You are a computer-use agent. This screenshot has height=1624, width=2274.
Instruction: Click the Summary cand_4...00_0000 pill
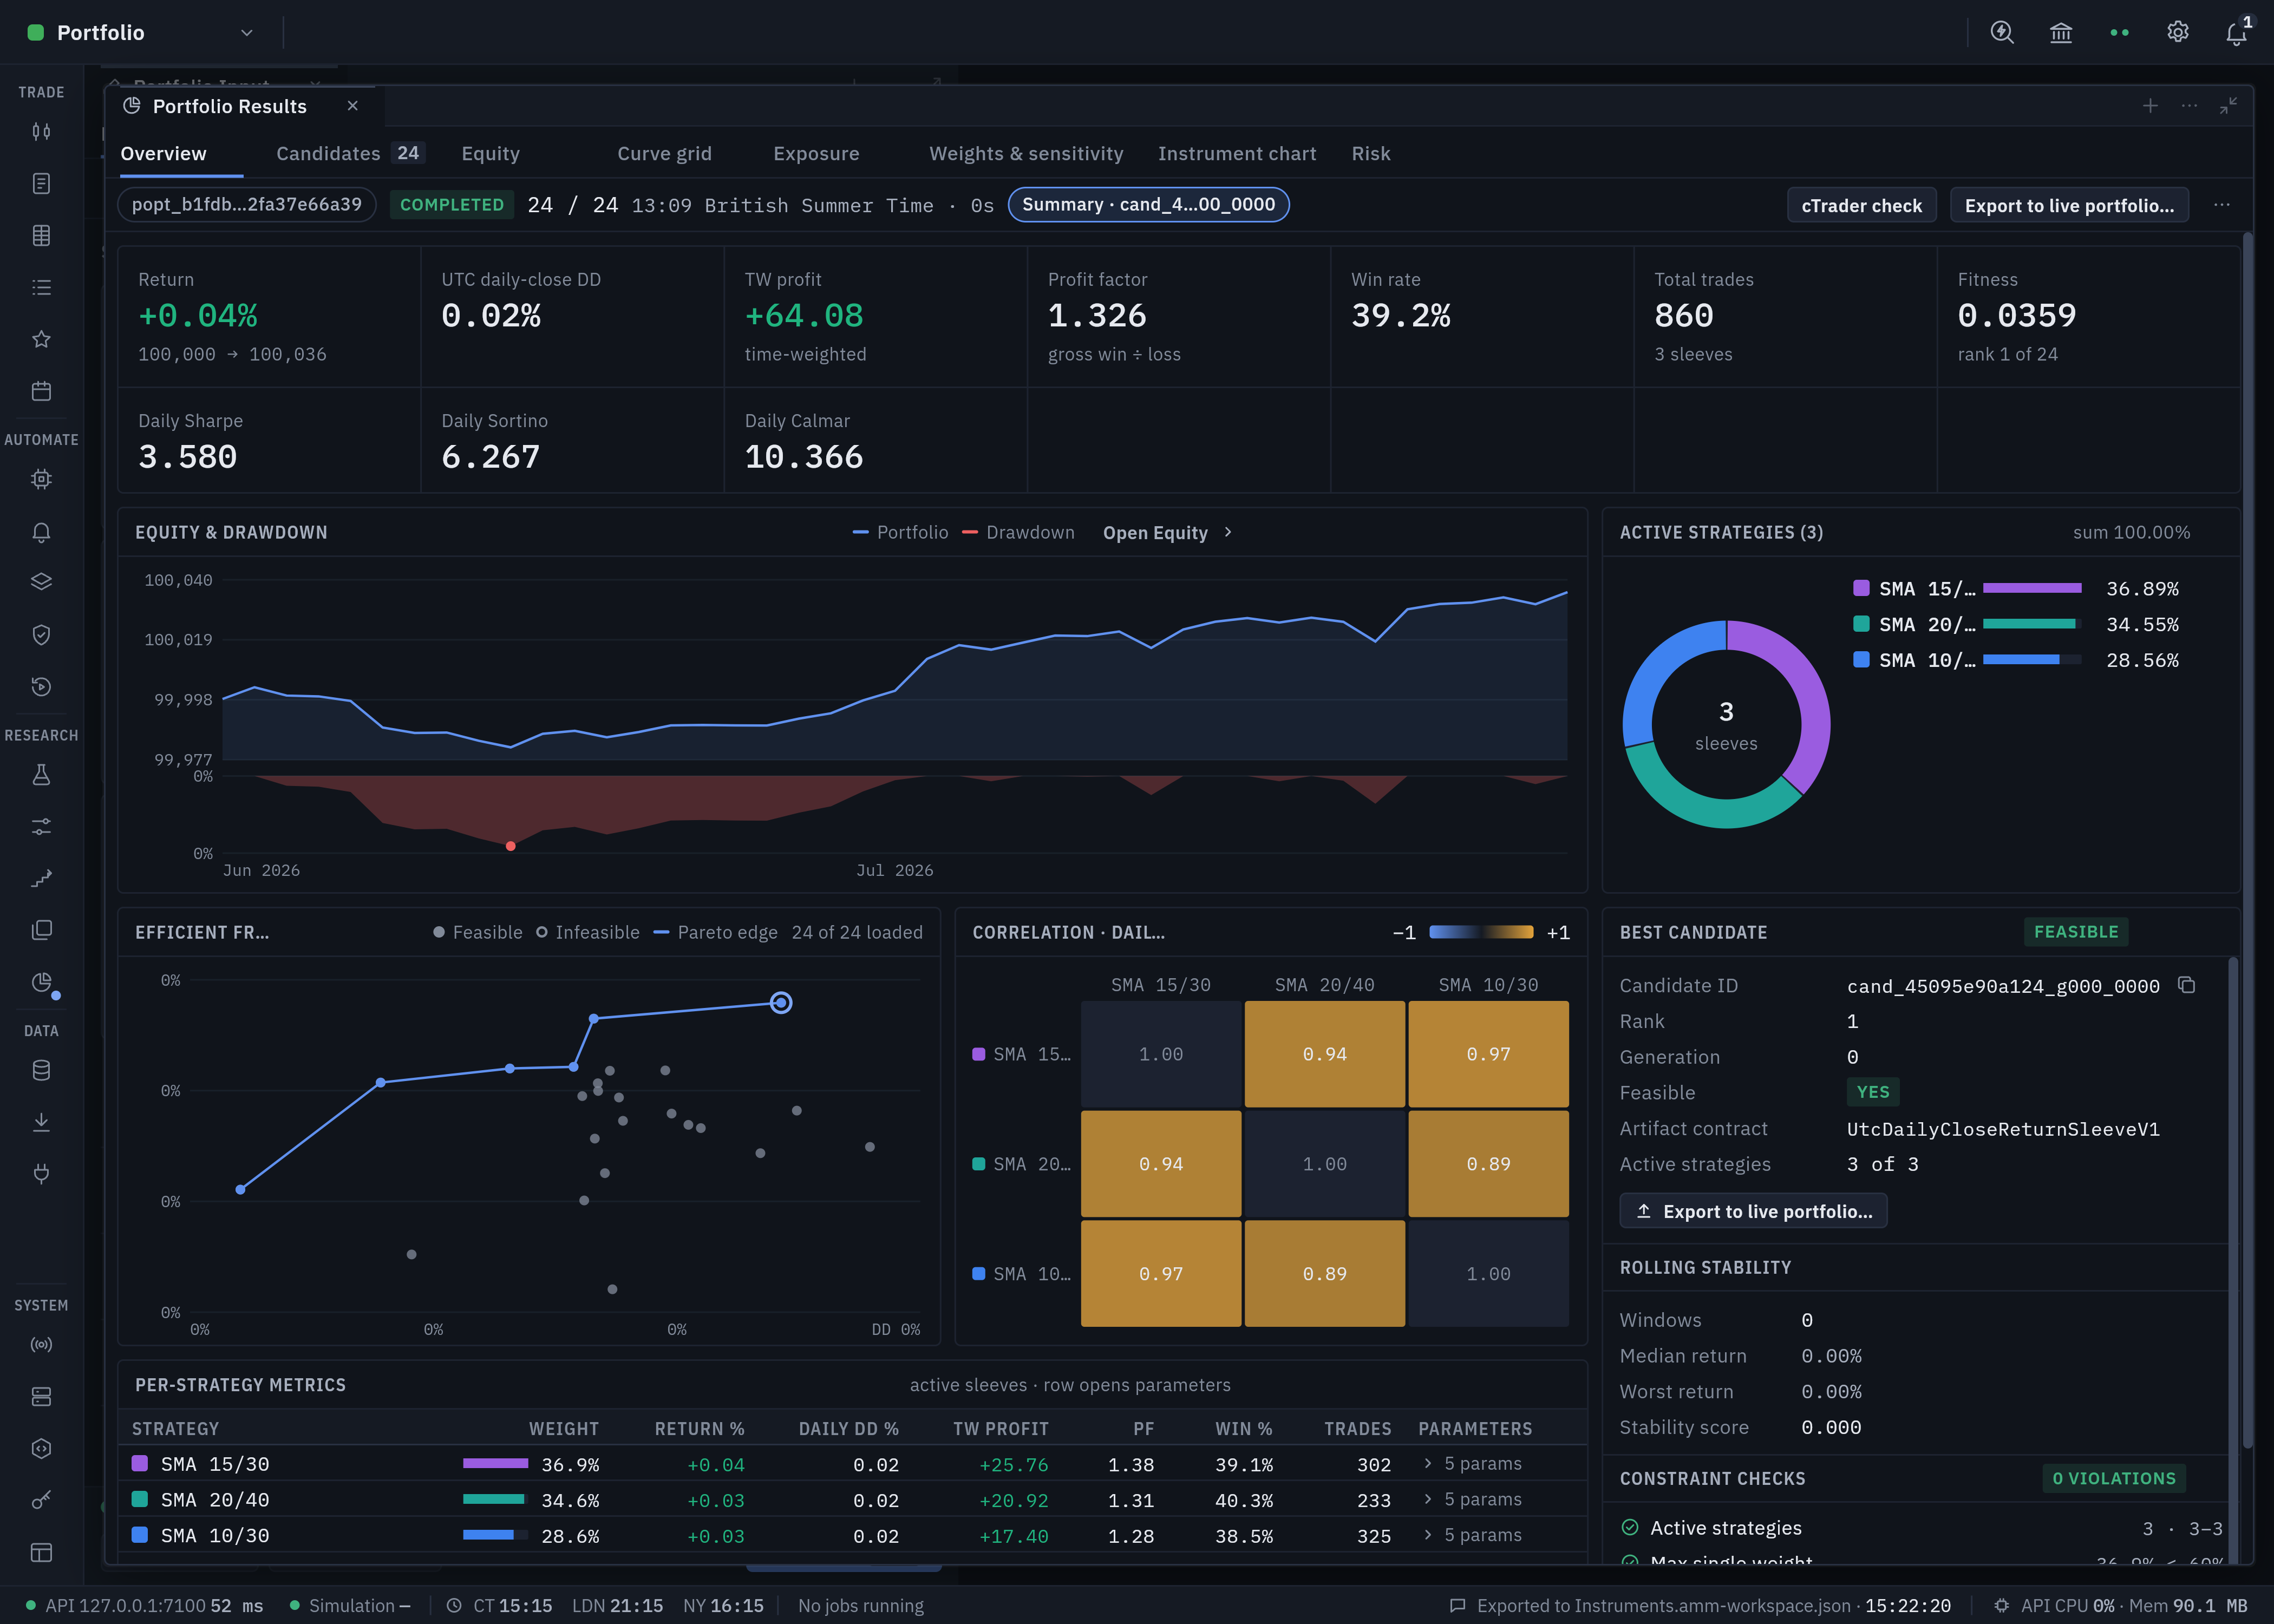(1148, 204)
